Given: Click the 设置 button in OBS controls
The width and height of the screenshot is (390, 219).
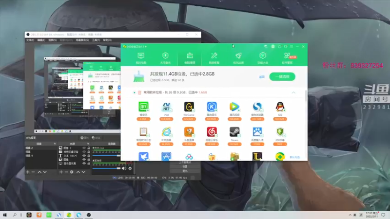Looking at the screenshot, I should (185, 166).
